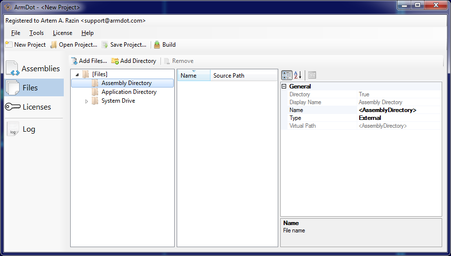Open the Help menu
This screenshot has width=451, height=256.
click(87, 33)
